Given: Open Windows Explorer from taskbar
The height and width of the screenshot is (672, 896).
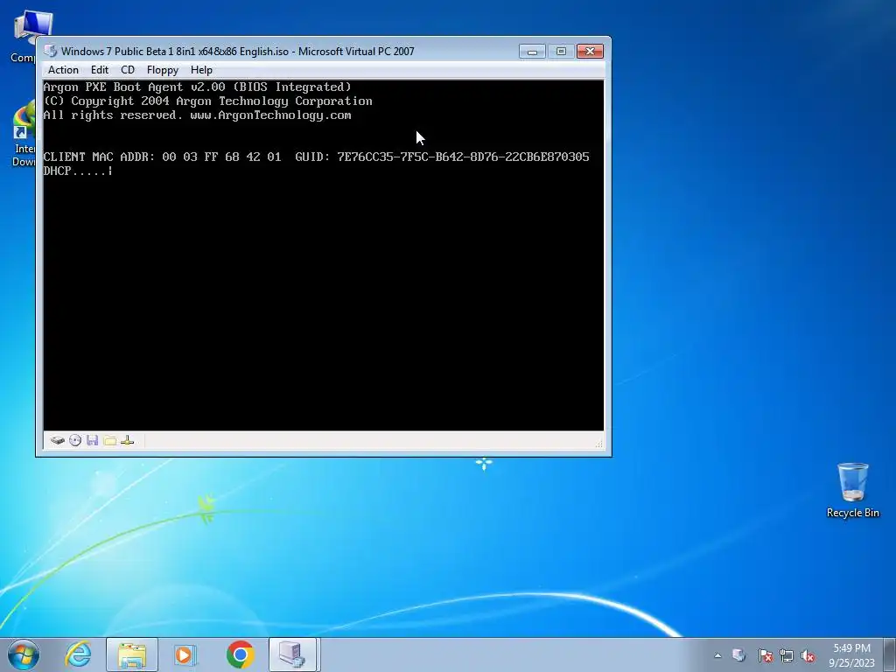Looking at the screenshot, I should (132, 654).
